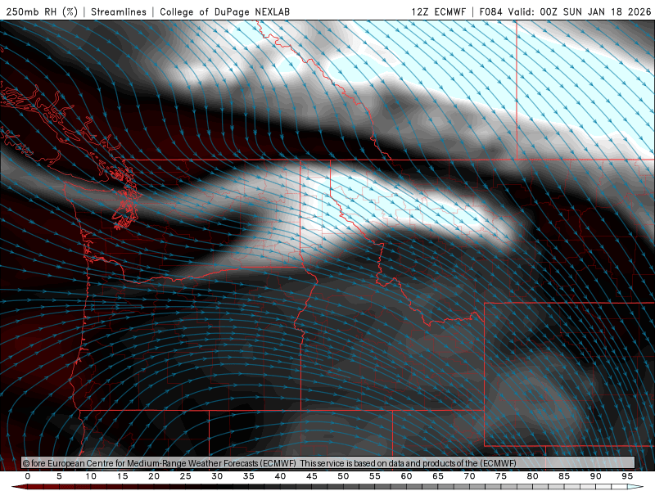Click the colorbar label "5"

click(59, 476)
